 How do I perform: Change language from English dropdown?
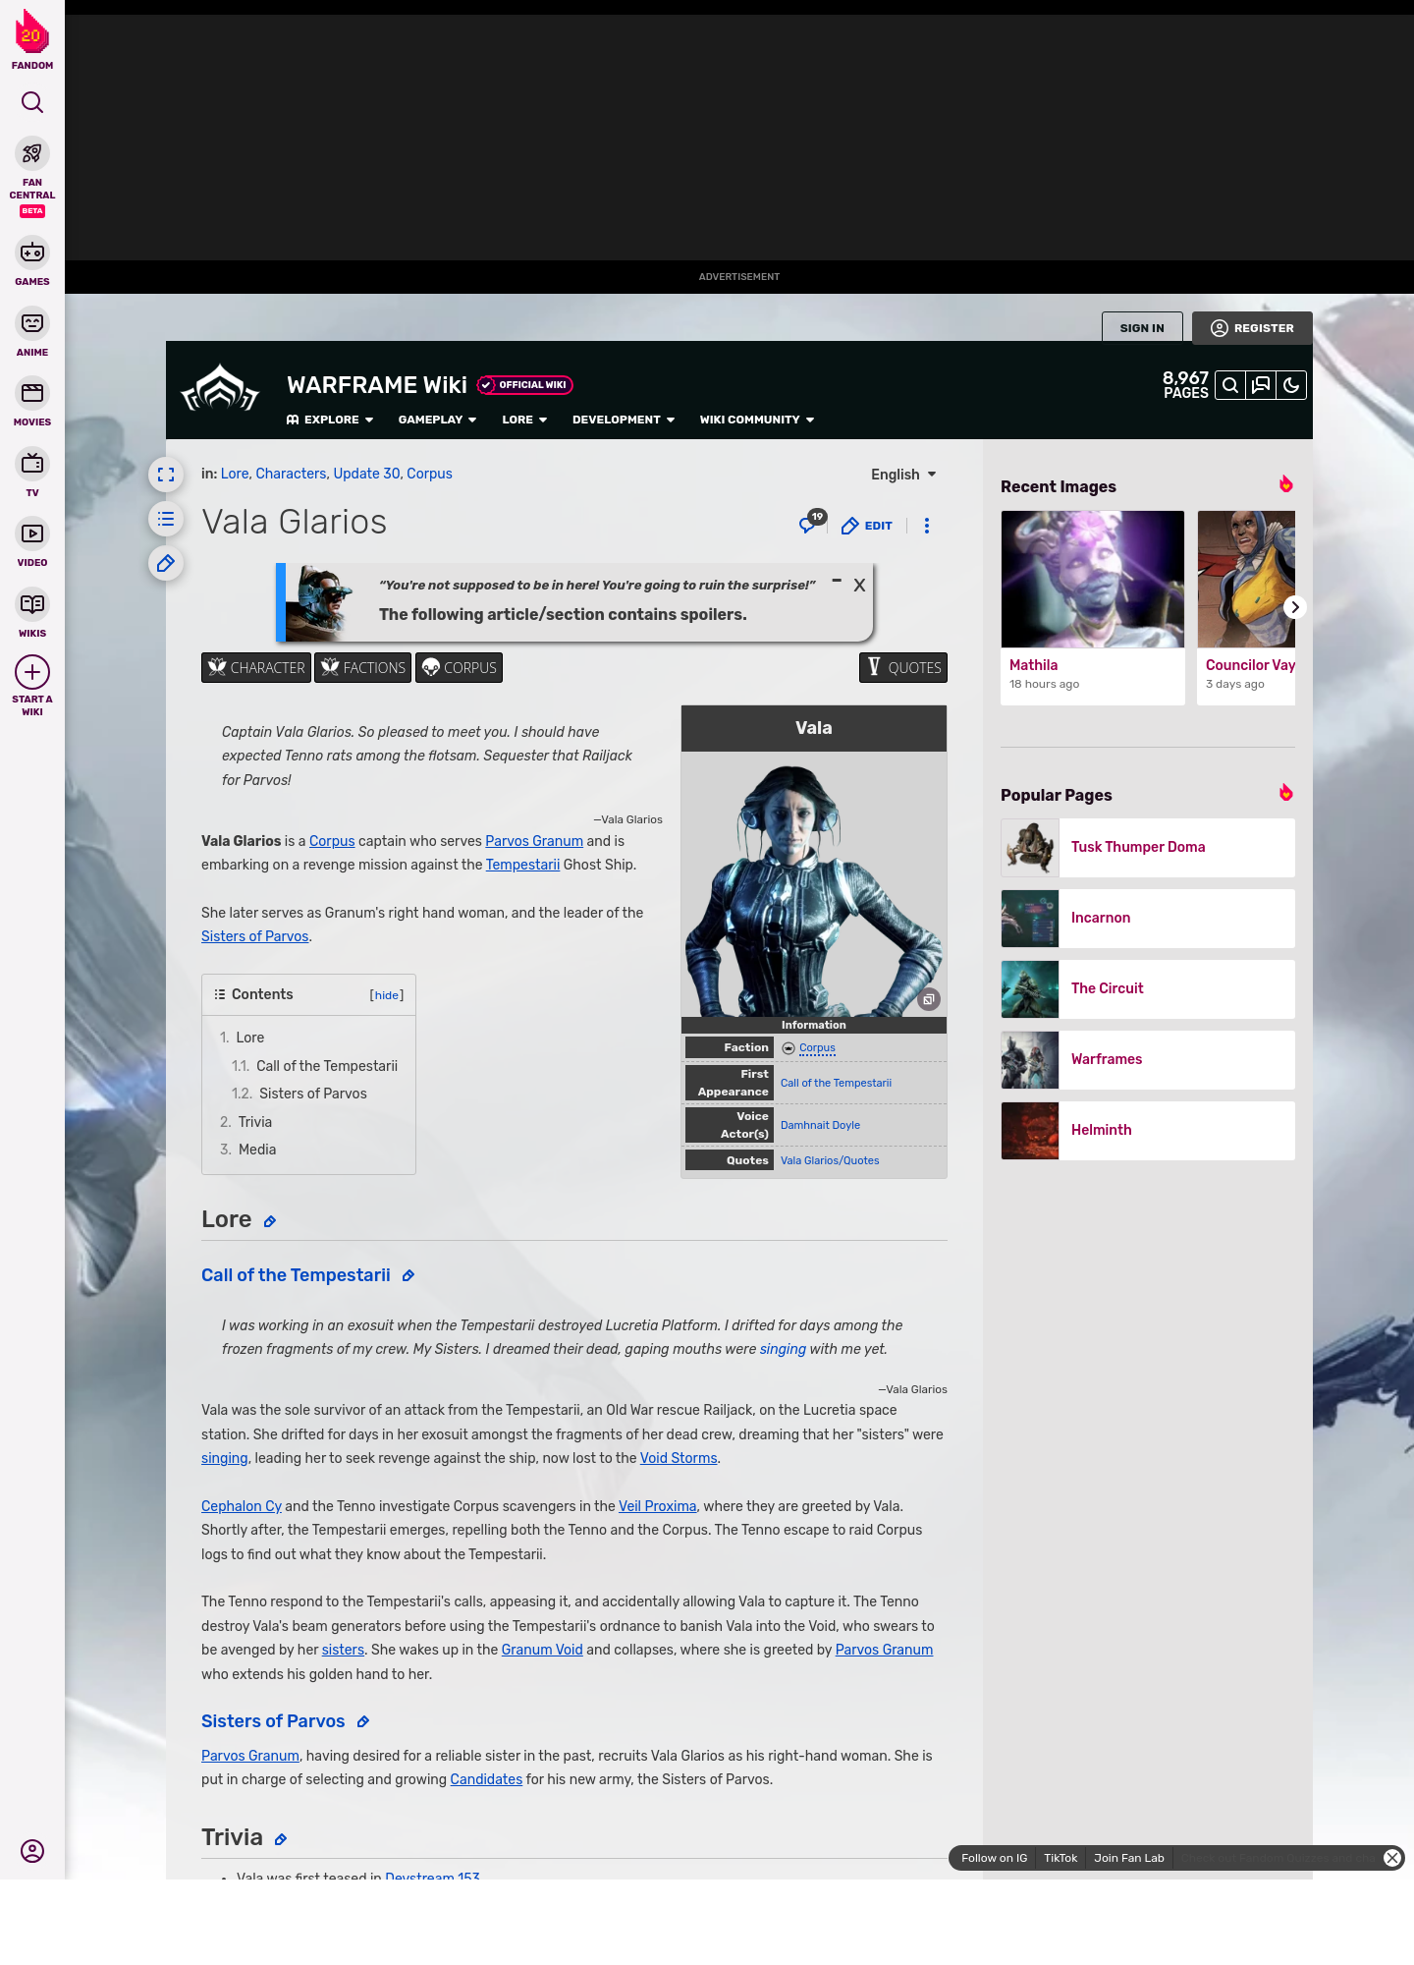click(903, 475)
